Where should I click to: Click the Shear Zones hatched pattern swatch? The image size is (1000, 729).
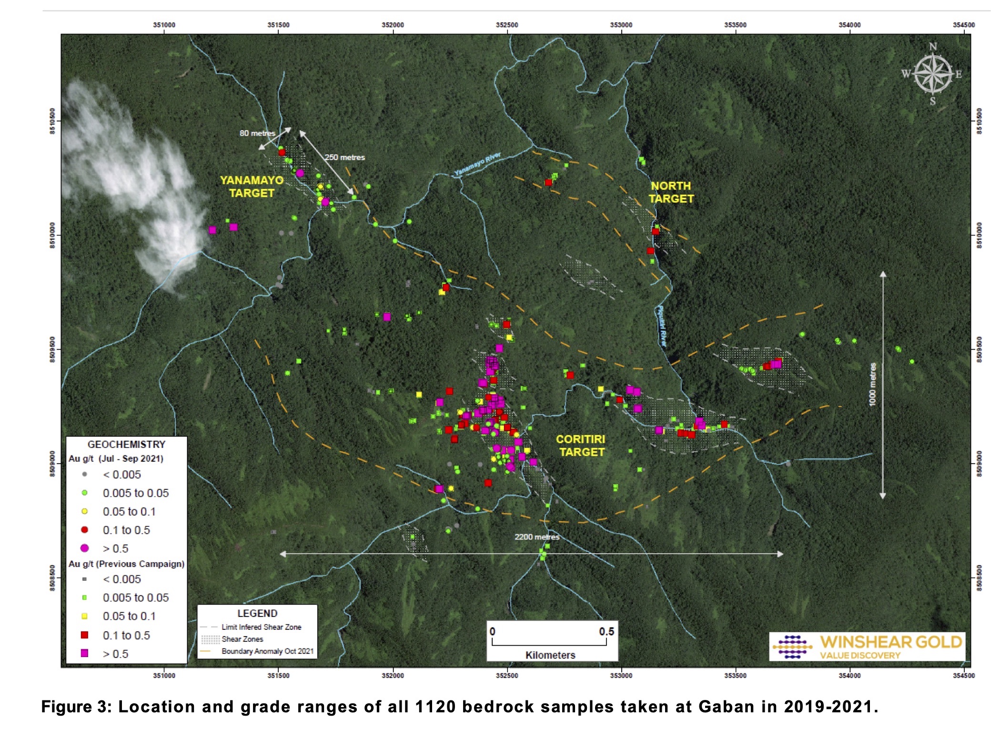(210, 639)
